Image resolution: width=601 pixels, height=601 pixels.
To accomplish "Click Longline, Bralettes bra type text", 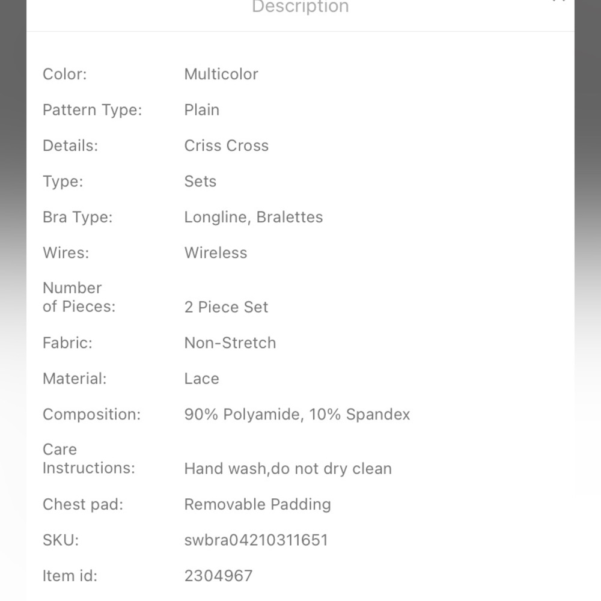I will click(x=254, y=218).
